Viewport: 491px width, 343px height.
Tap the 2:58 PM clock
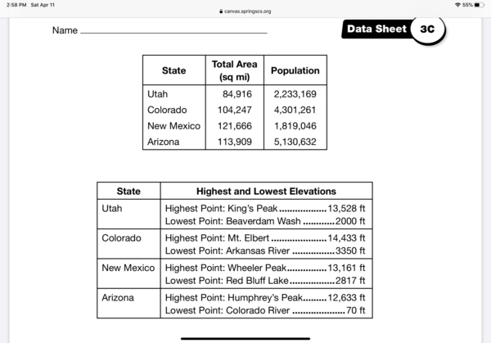click(14, 5)
